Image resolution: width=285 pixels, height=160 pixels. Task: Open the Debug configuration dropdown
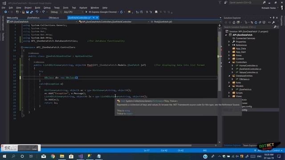(x=56, y=12)
